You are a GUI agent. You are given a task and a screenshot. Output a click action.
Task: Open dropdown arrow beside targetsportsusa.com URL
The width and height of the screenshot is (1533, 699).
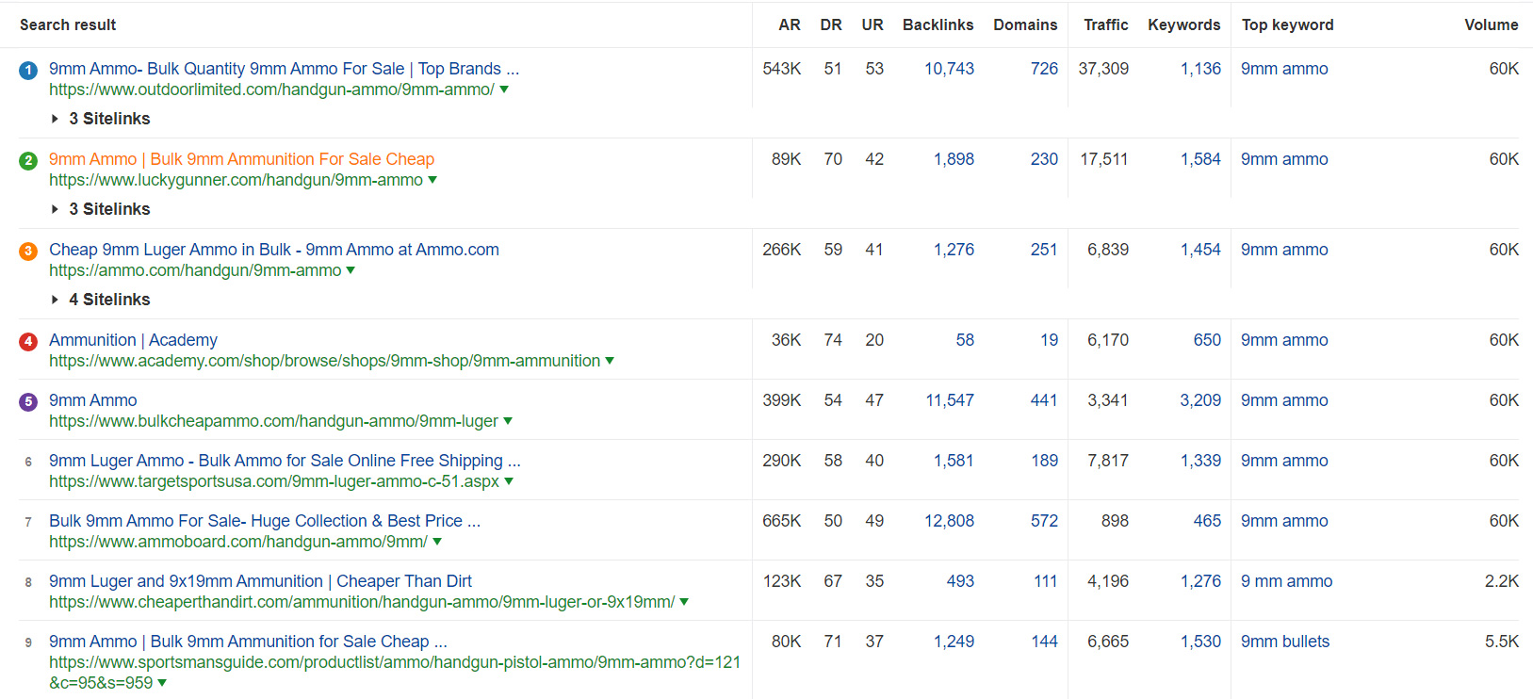pos(509,481)
